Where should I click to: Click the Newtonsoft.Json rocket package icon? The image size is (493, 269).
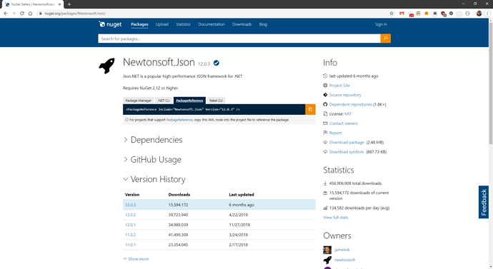pyautogui.click(x=107, y=66)
